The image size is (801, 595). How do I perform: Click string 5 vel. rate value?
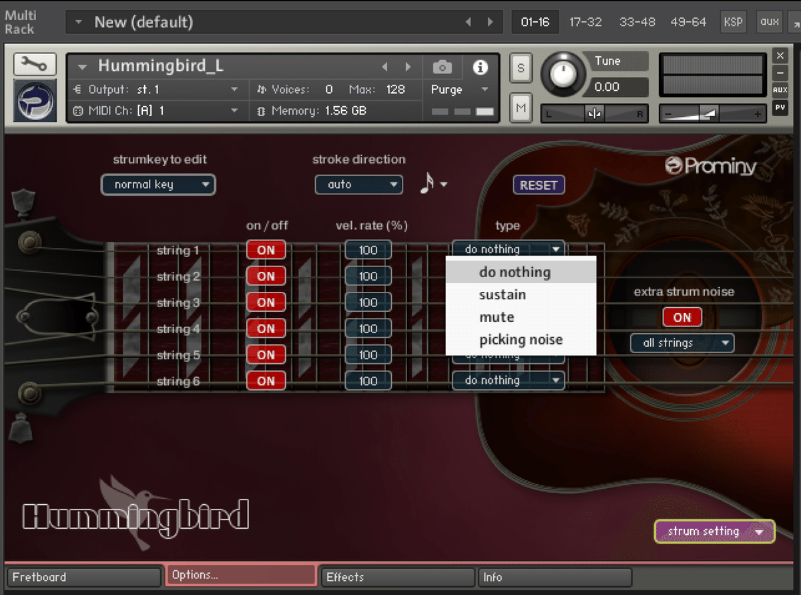tap(368, 355)
